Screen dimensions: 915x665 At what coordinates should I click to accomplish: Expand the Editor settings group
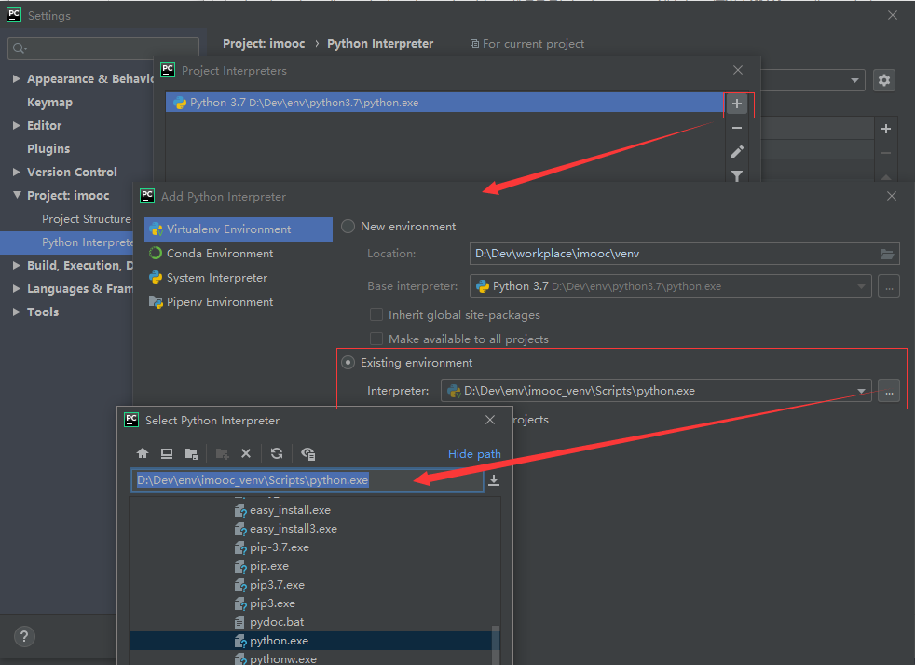pos(17,125)
